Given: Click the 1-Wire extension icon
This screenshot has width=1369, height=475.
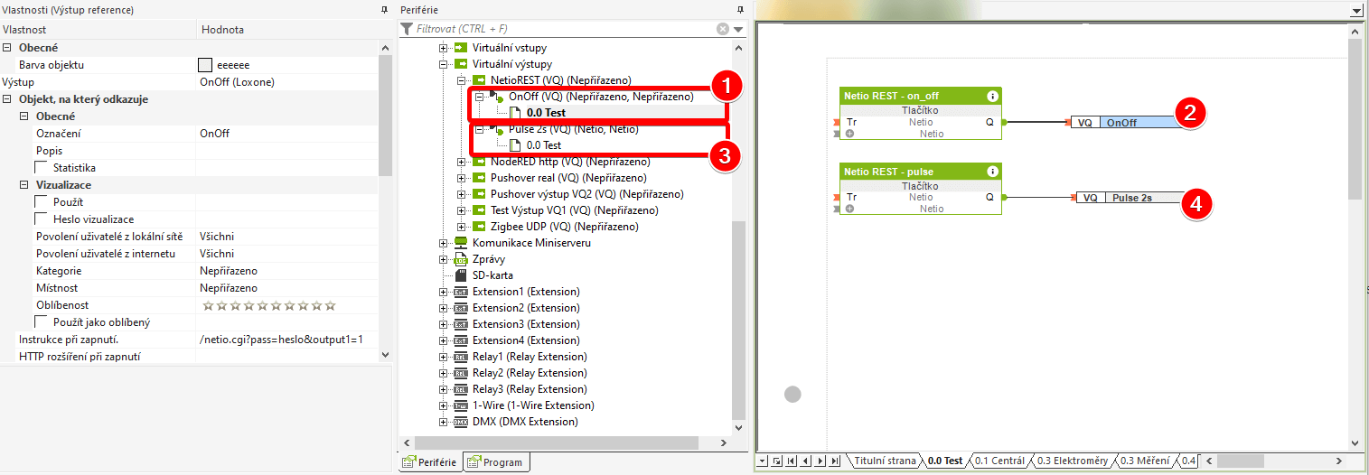Looking at the screenshot, I should (x=461, y=405).
